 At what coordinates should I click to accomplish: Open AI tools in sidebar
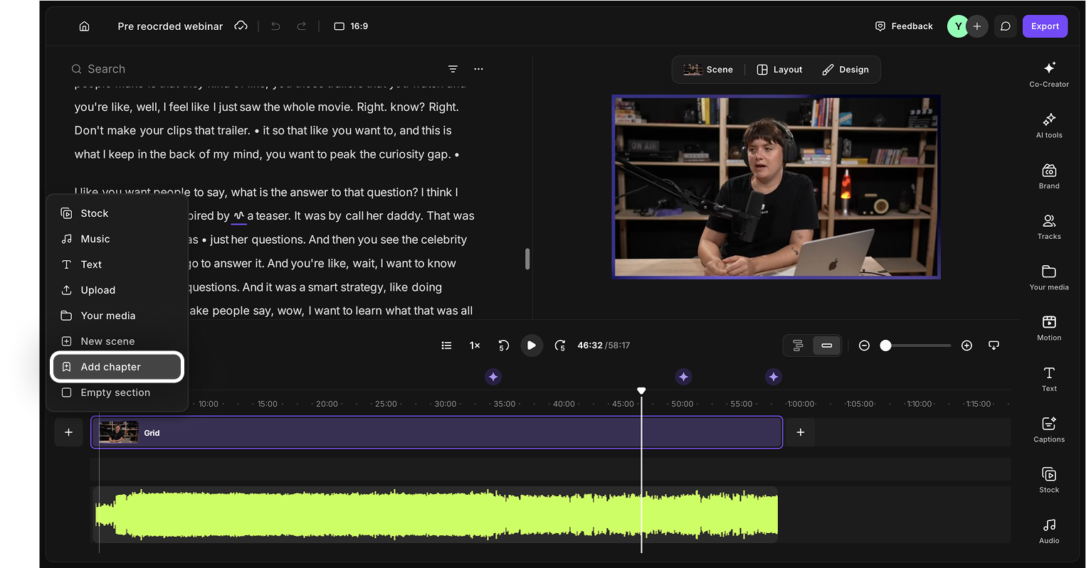tap(1049, 125)
